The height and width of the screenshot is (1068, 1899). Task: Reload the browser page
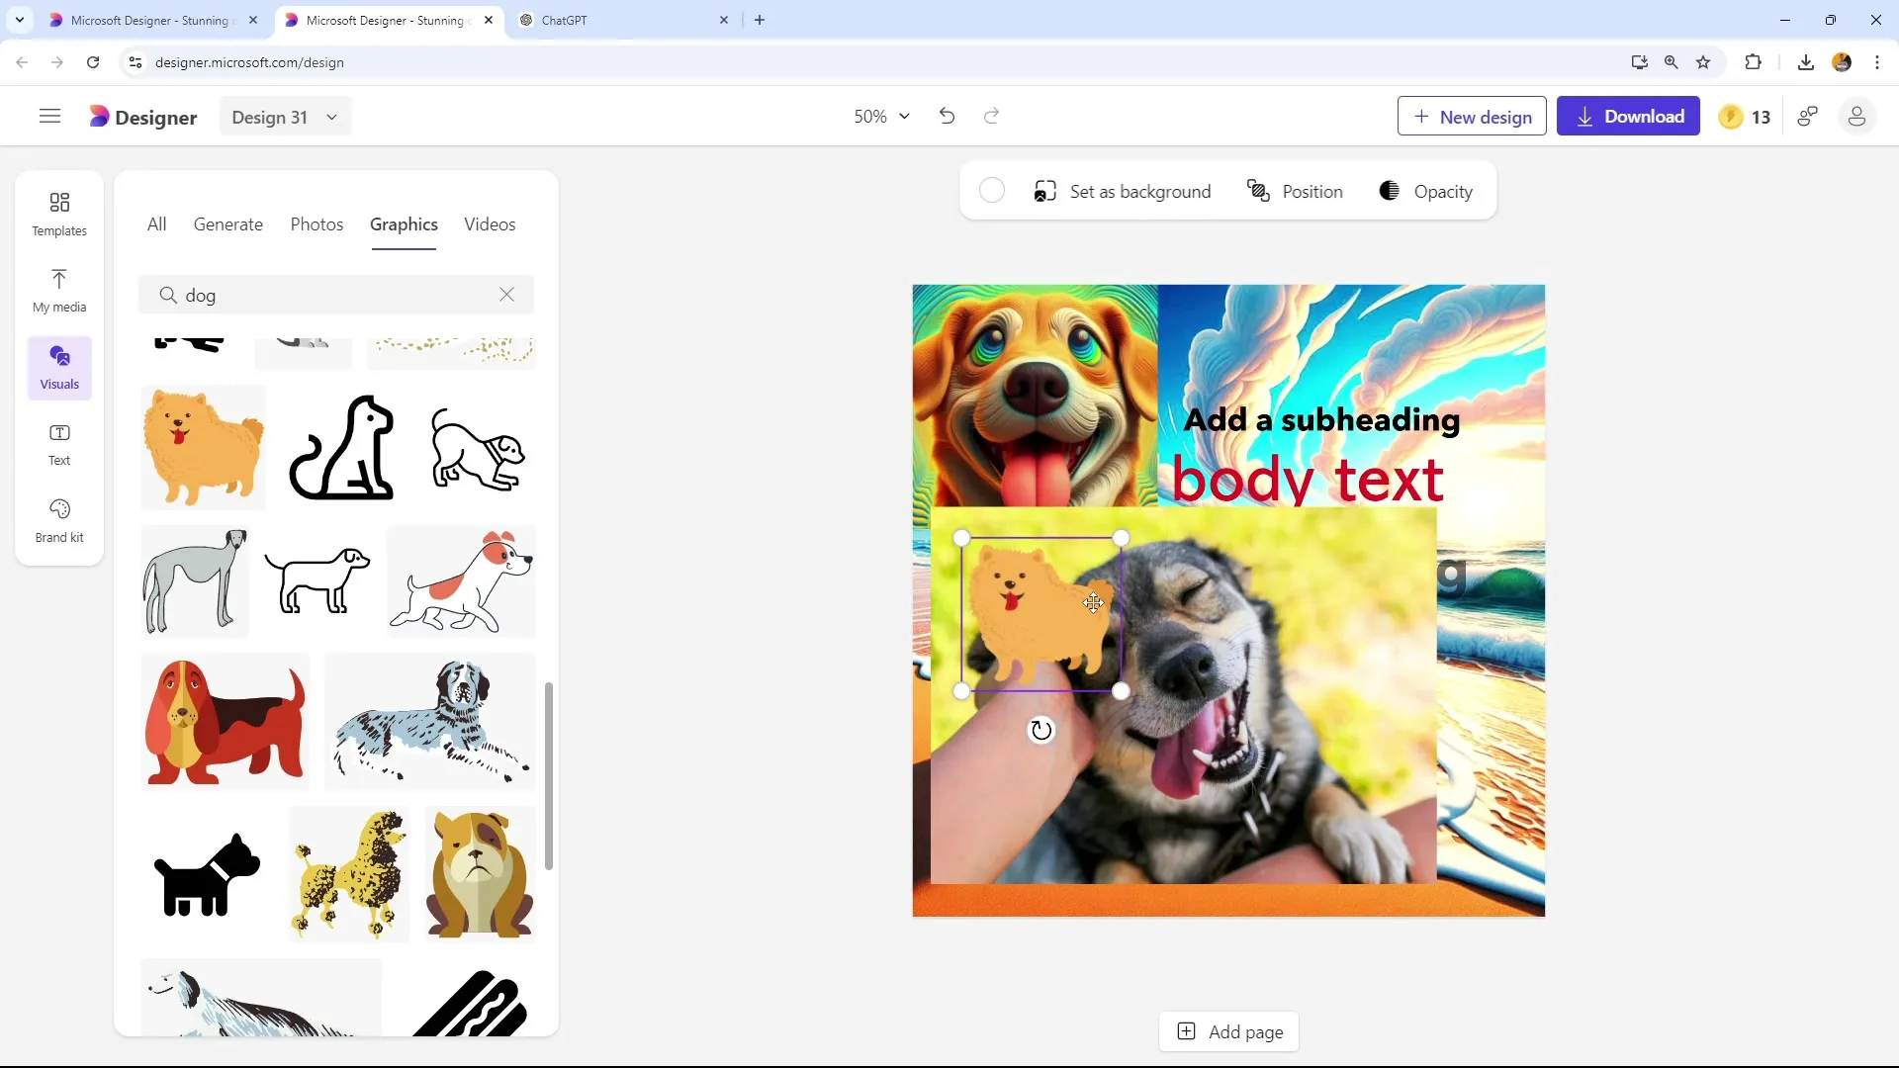click(x=93, y=62)
